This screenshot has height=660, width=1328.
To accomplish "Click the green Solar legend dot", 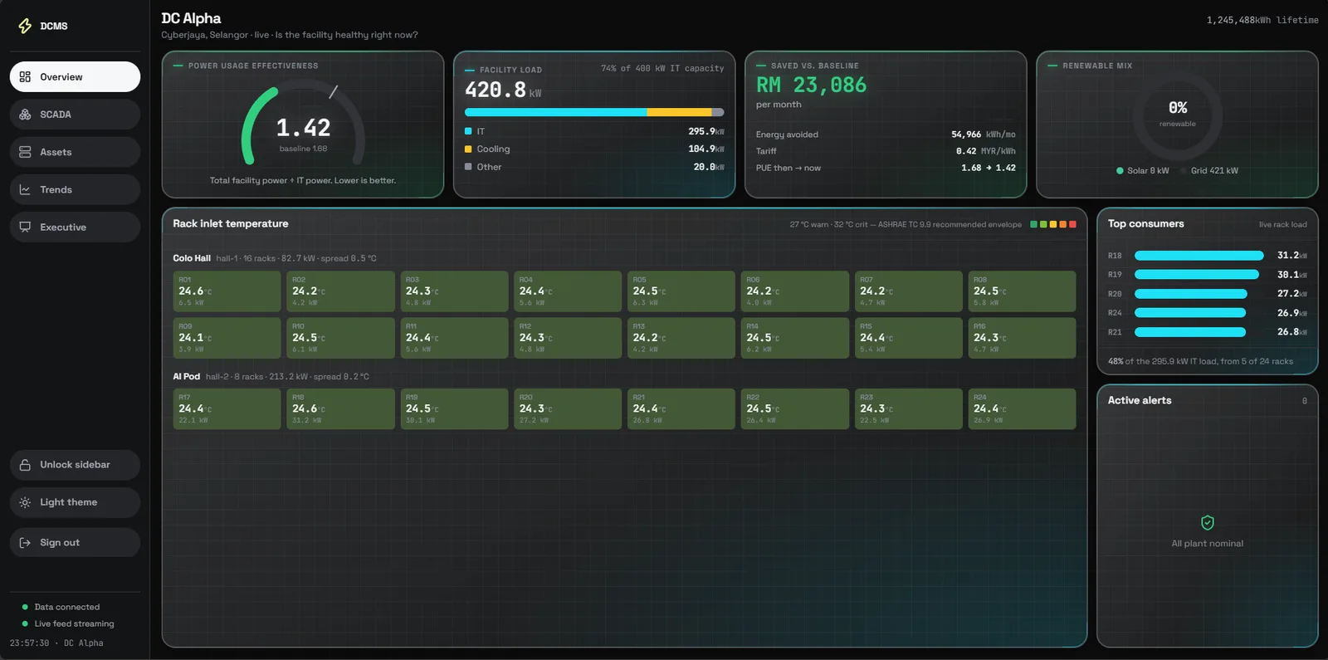I will (x=1120, y=171).
